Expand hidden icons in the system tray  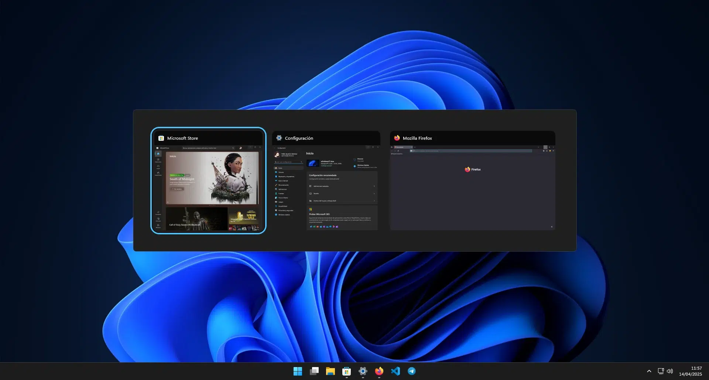pos(649,371)
